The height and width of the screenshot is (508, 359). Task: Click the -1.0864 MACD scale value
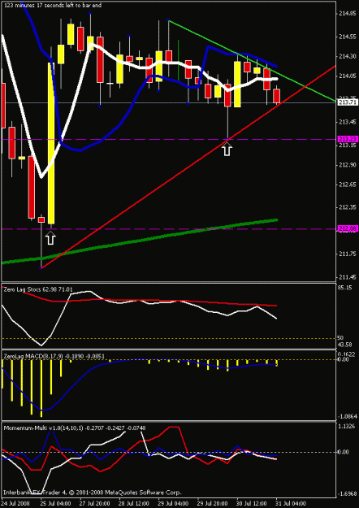(348, 415)
